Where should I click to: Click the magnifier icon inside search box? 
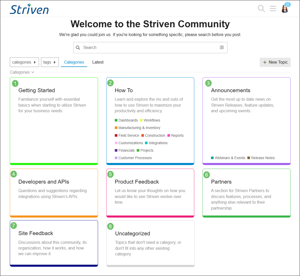[78, 48]
